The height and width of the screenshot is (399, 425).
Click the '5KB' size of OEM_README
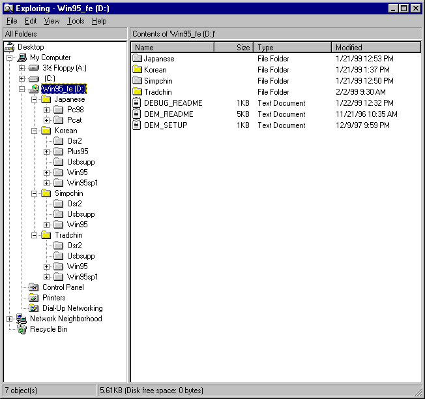[243, 114]
